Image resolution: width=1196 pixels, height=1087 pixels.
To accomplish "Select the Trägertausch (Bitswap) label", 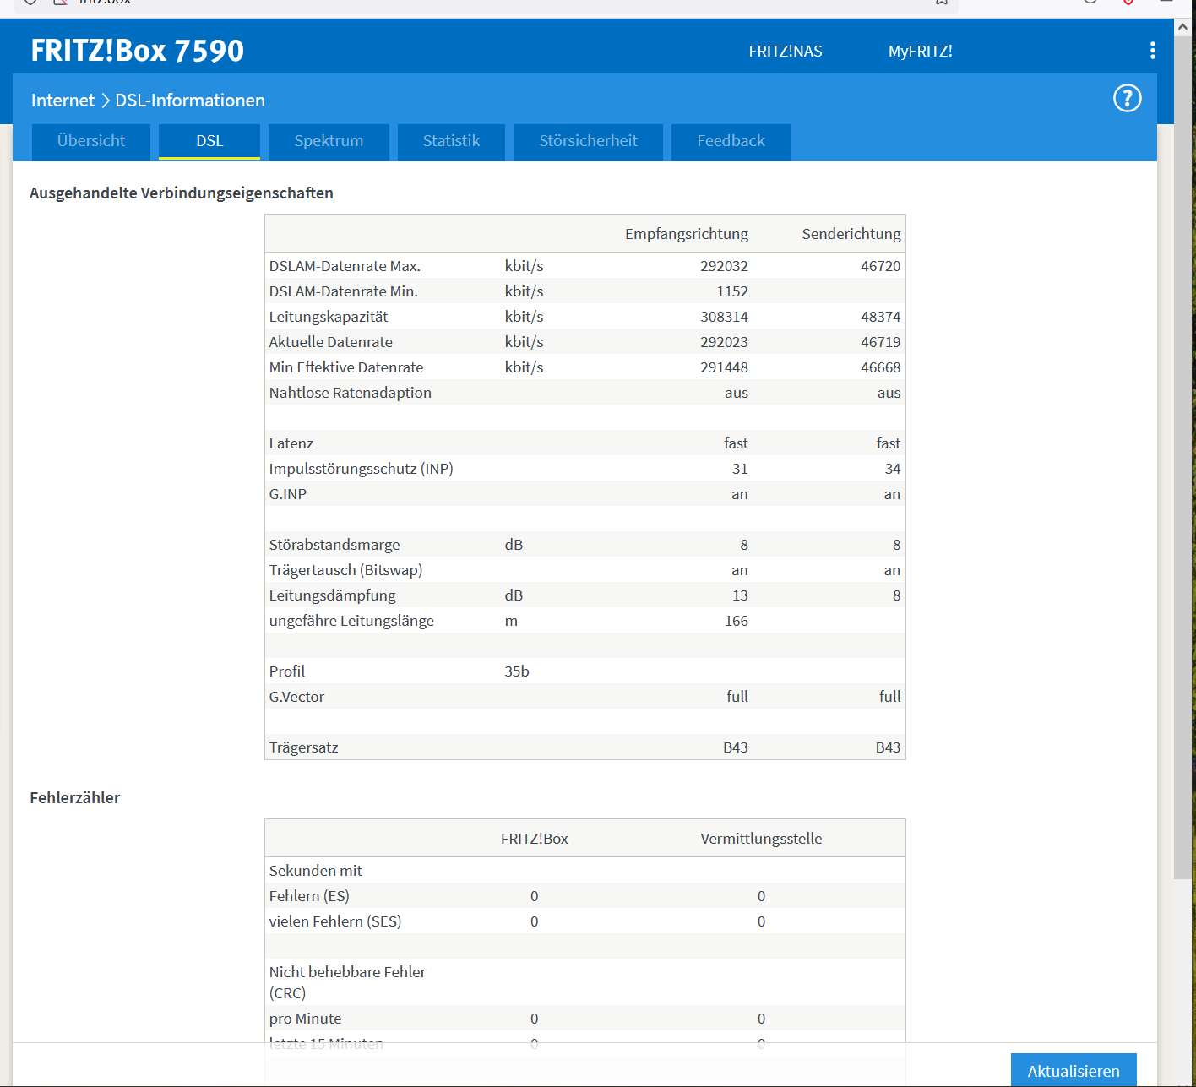I will point(346,570).
